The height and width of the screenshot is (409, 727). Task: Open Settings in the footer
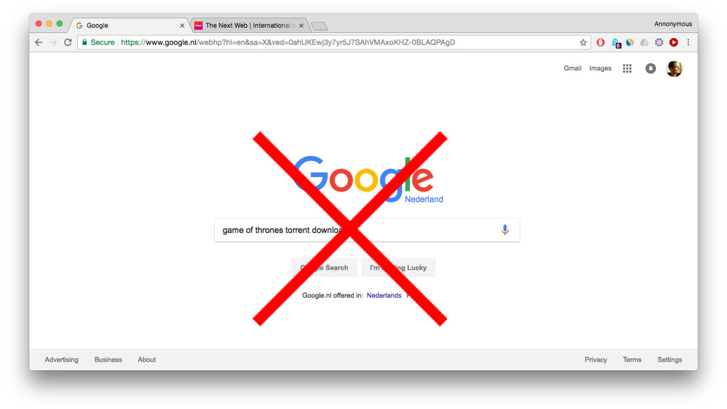point(670,360)
